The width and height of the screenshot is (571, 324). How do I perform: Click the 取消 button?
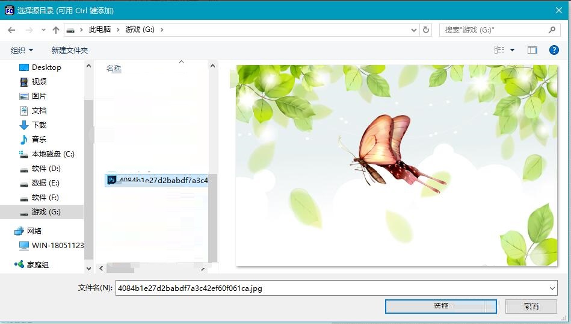click(531, 306)
